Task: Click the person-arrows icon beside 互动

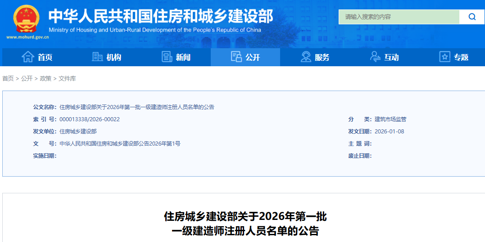Action: click(x=375, y=57)
